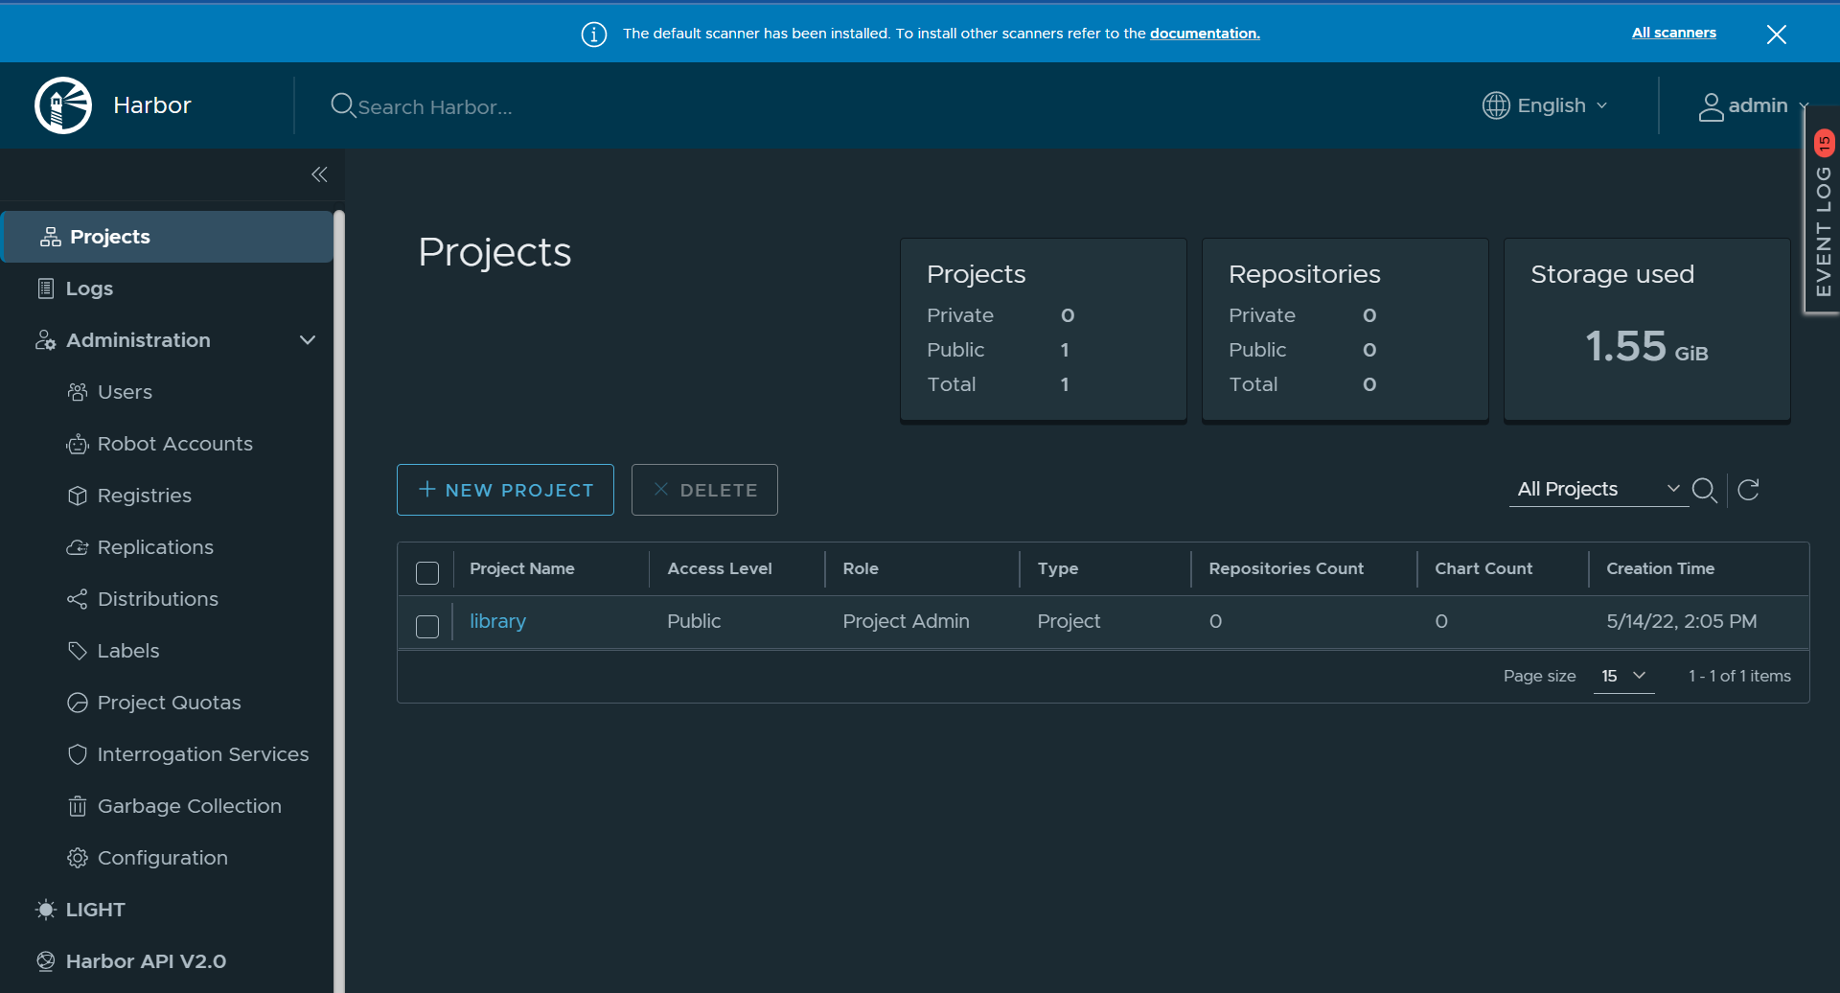1840x993 pixels.
Task: Sort by Project Name column
Action: [522, 568]
